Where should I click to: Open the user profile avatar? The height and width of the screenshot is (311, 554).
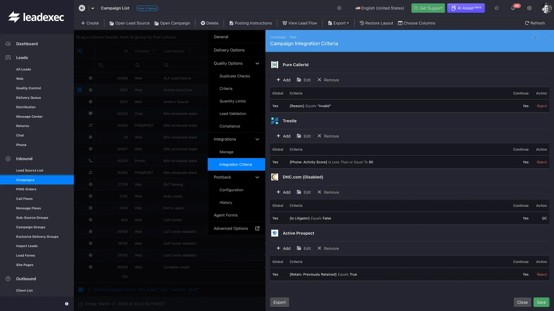(546, 8)
